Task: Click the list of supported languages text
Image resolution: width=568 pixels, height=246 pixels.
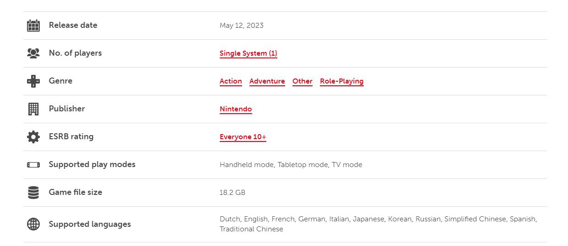Action: 379,224
